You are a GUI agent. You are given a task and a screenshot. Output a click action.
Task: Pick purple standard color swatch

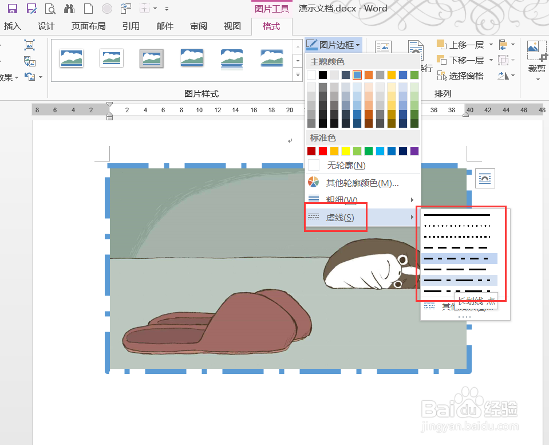click(414, 151)
